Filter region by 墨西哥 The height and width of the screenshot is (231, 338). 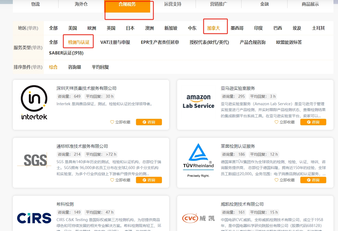237,28
